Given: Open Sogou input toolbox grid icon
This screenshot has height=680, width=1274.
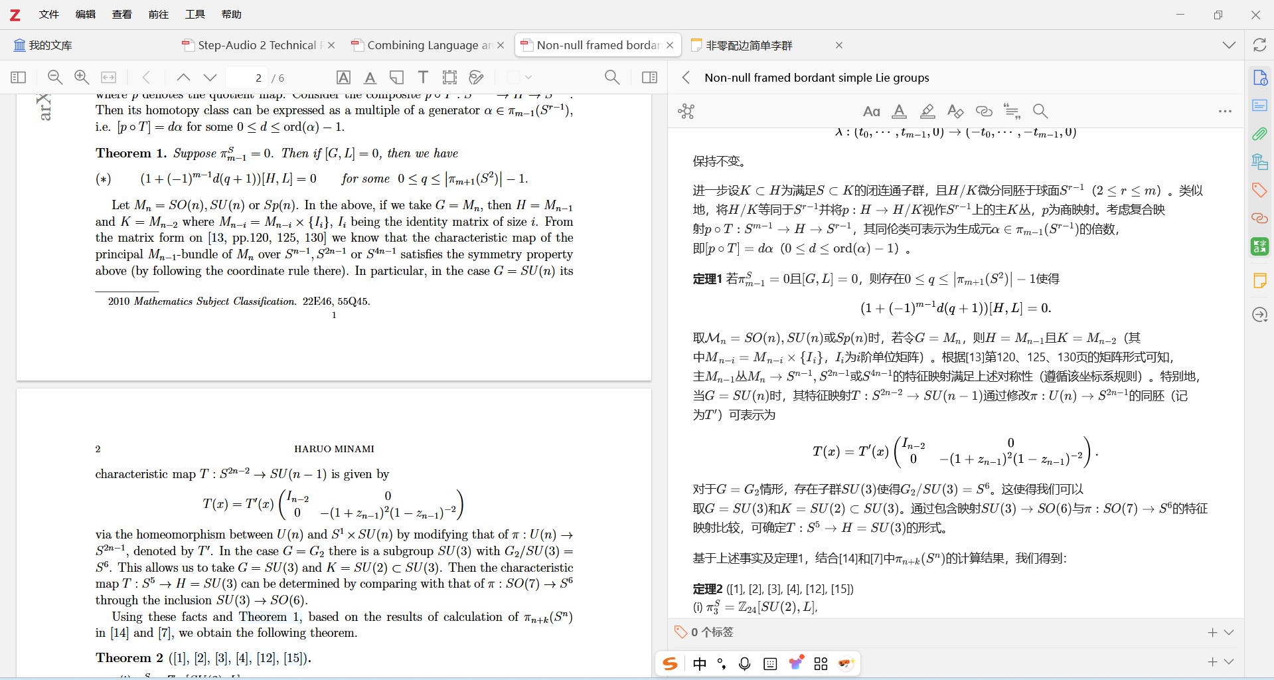Looking at the screenshot, I should (x=821, y=663).
